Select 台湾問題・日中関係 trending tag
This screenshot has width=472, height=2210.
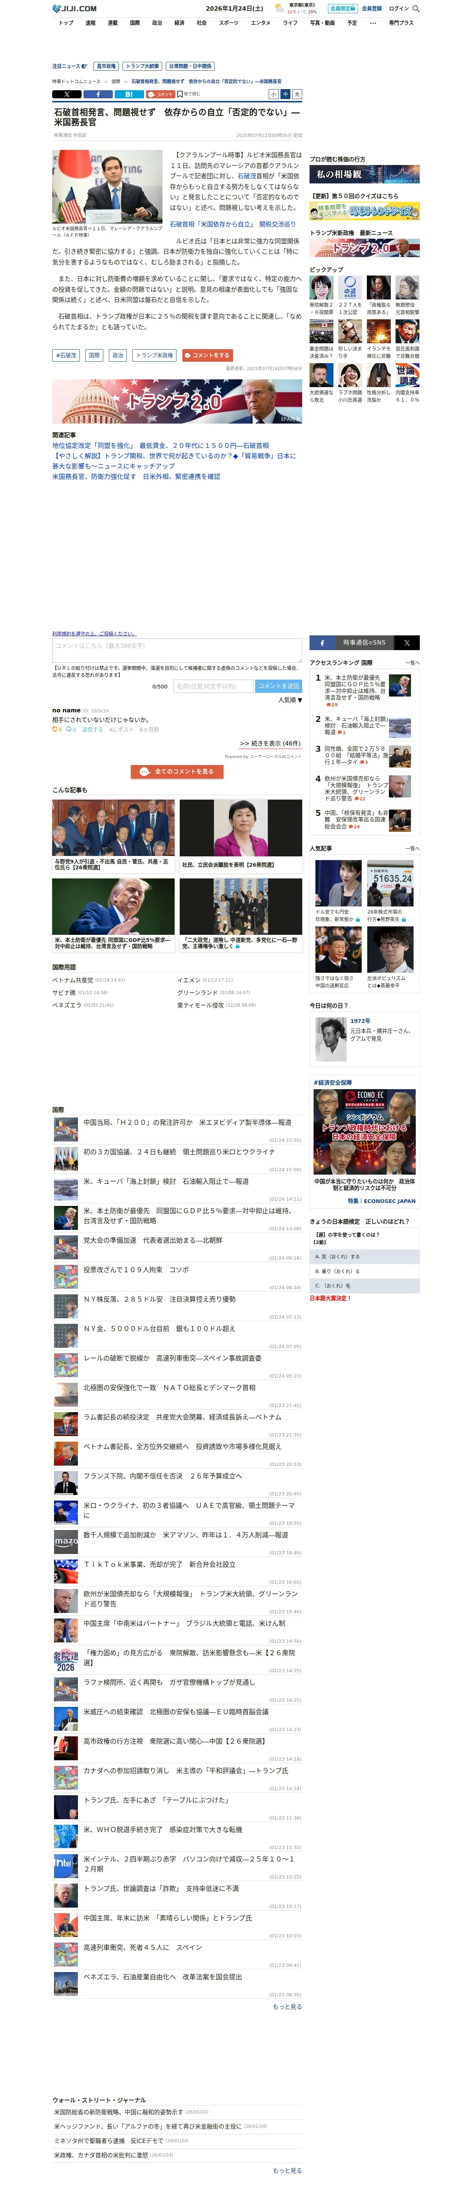pos(190,66)
